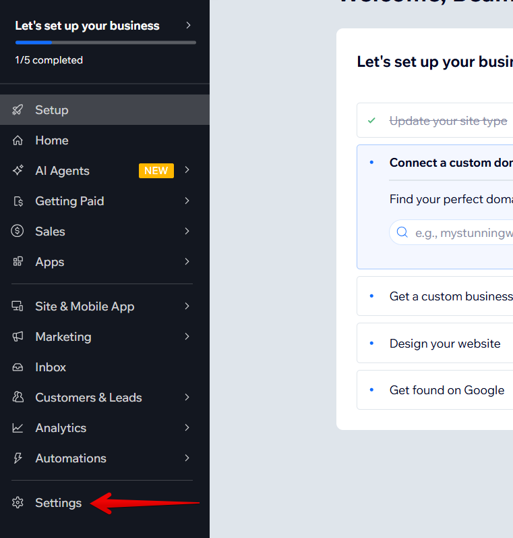Expand the Customers & Leads chevron

coord(187,398)
